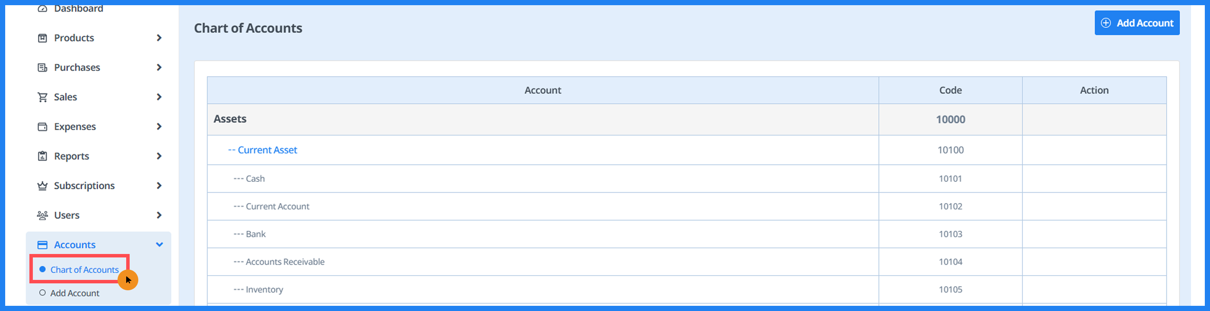Click the Current Account row

687,206
